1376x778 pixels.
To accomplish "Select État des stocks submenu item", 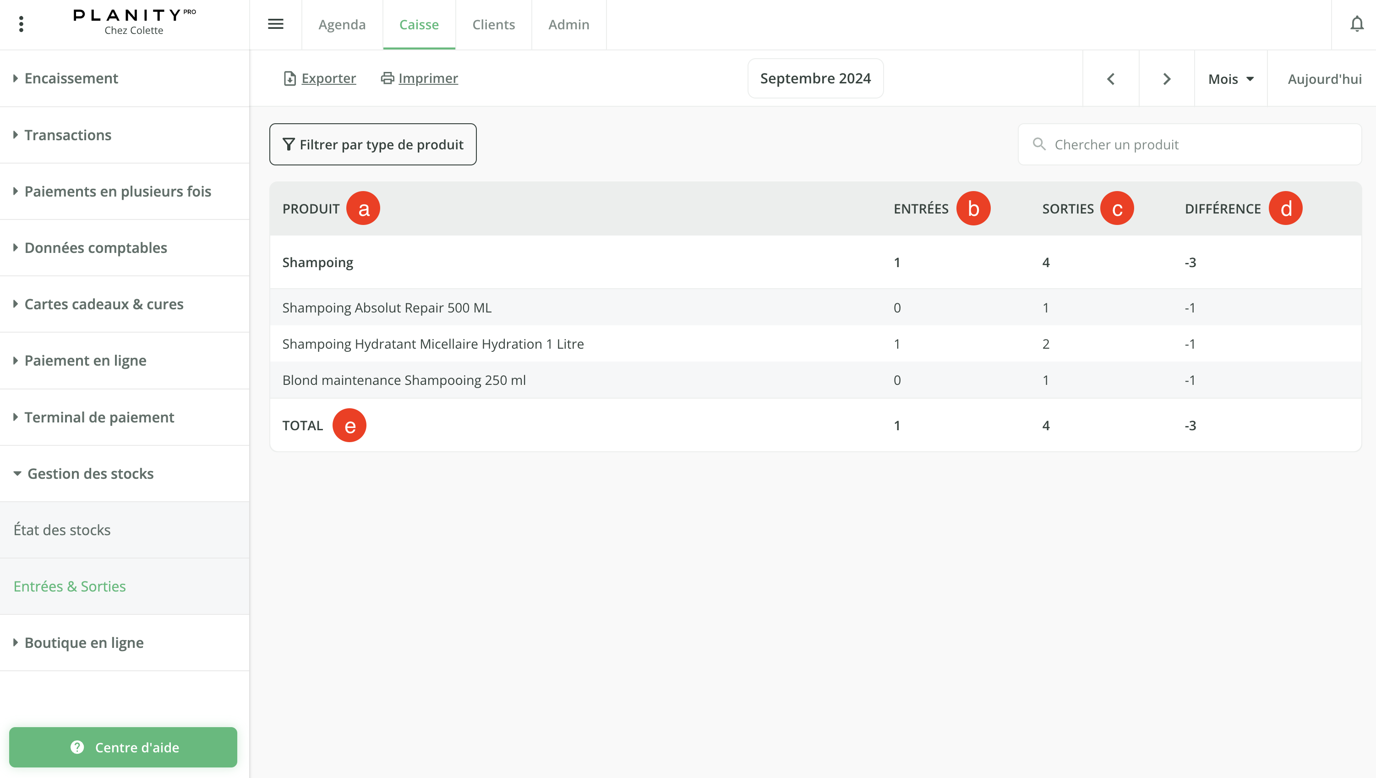I will point(62,530).
